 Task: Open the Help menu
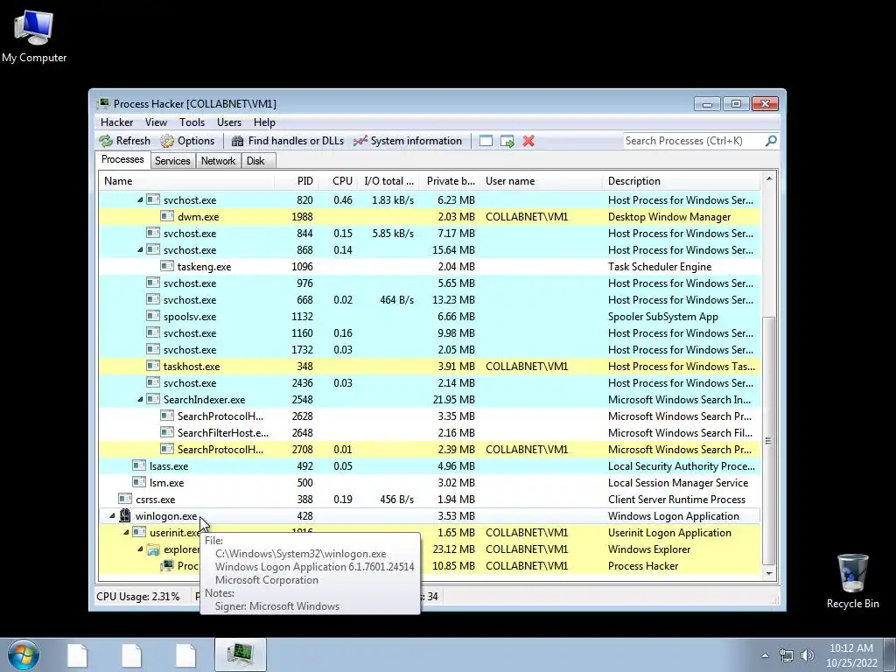click(x=264, y=122)
